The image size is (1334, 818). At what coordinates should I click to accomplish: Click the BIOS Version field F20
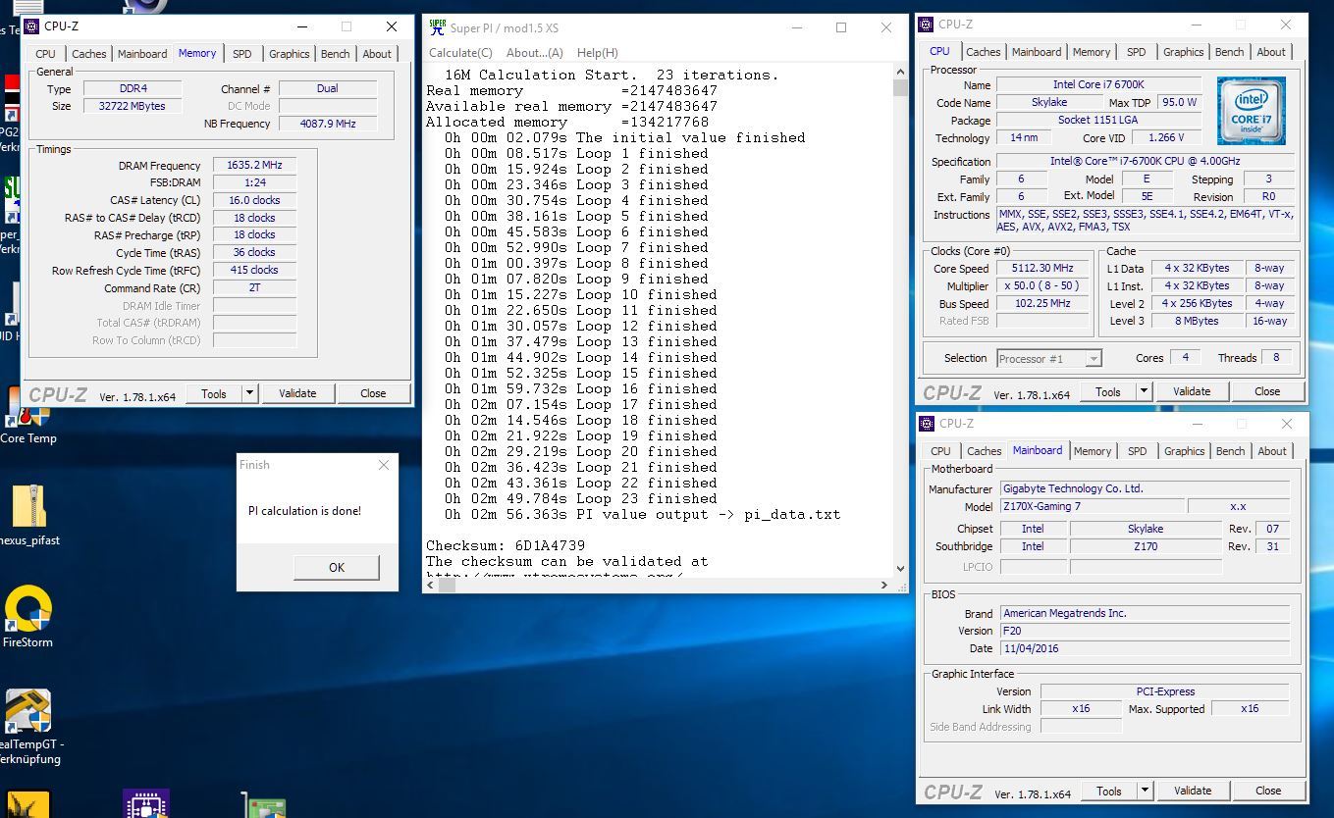(x=1144, y=631)
